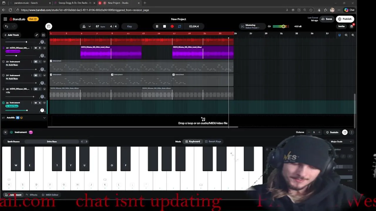376x211 pixels.
Task: Edit the 87 bpm tempo field
Action: coord(100,26)
